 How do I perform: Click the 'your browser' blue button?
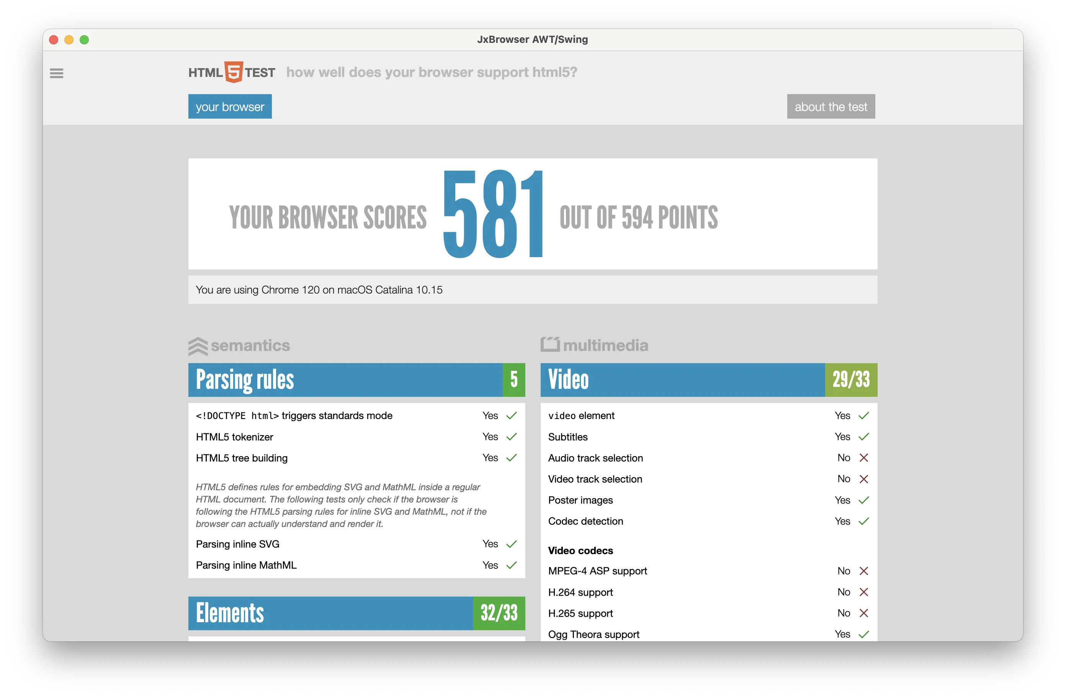[x=230, y=107]
